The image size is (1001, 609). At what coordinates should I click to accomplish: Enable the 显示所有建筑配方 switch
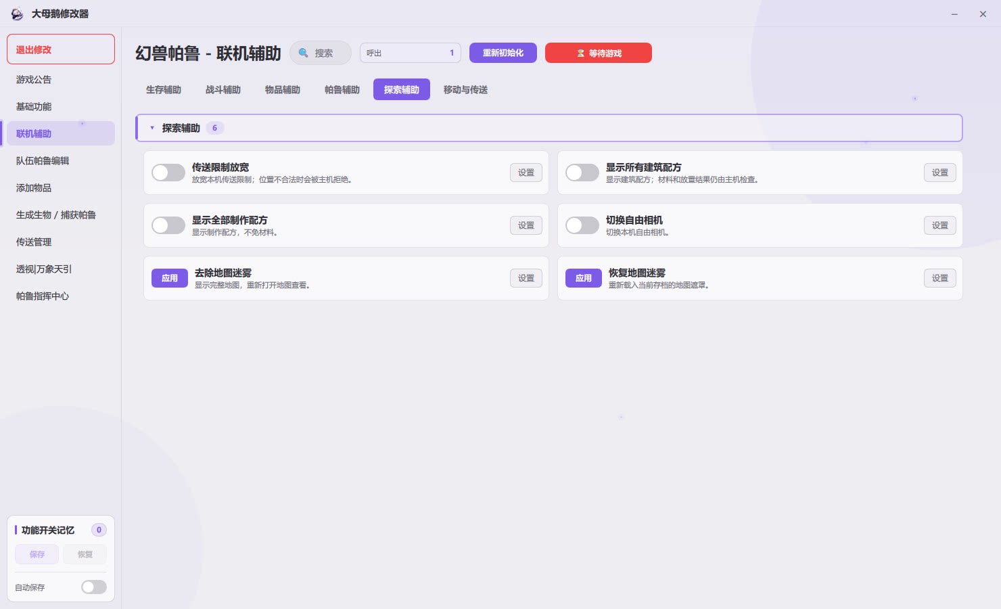pyautogui.click(x=582, y=173)
